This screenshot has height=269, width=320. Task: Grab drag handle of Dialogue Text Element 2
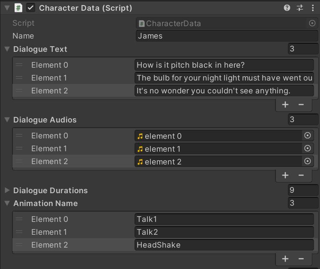click(19, 91)
